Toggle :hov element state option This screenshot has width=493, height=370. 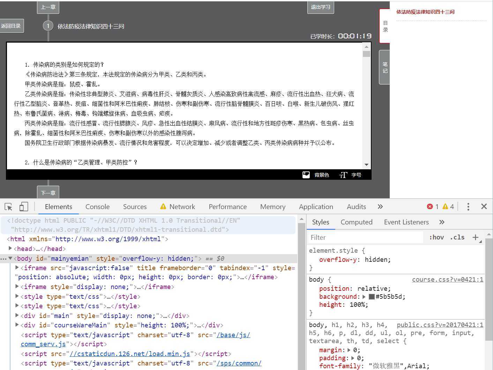click(x=436, y=237)
